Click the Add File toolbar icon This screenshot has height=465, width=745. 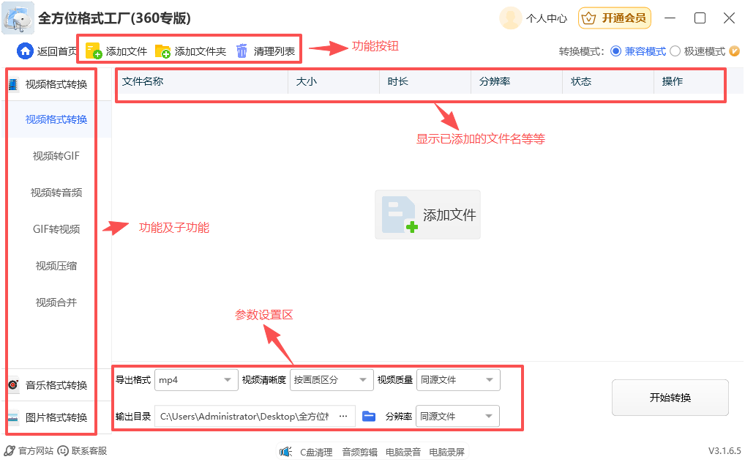94,51
